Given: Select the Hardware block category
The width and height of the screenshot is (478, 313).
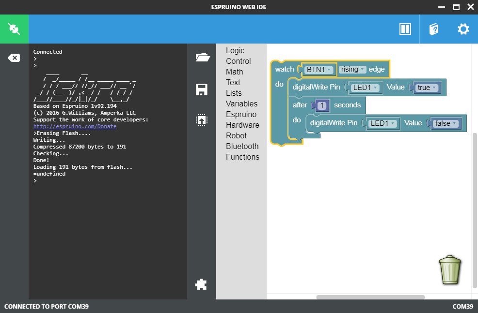Looking at the screenshot, I should [242, 125].
